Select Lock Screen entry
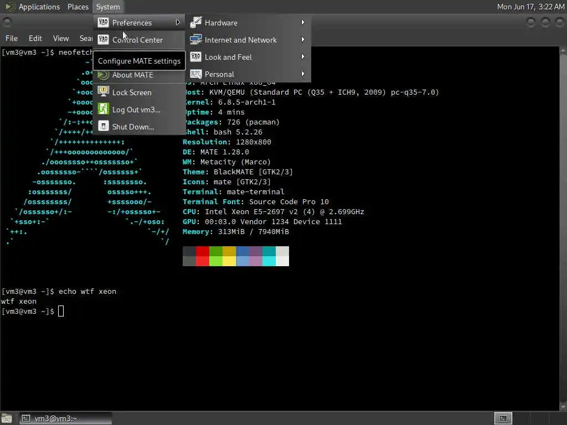The image size is (567, 425). pos(139,92)
